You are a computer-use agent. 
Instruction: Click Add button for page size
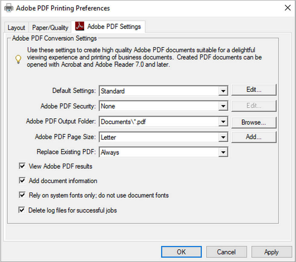point(254,137)
